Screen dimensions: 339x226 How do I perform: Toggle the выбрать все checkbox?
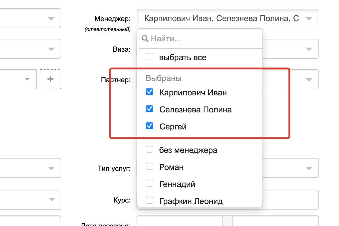click(149, 57)
